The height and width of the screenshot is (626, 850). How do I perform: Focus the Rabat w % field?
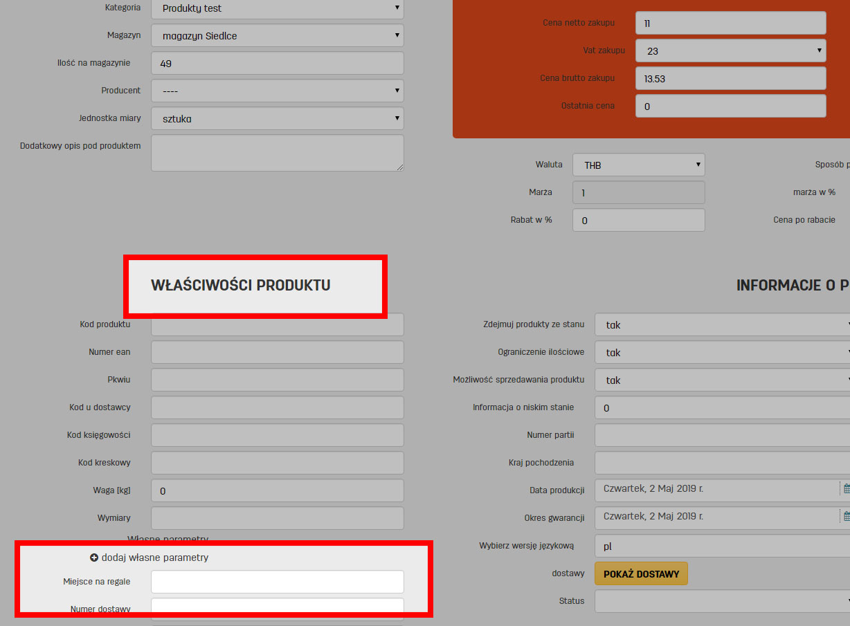click(638, 220)
